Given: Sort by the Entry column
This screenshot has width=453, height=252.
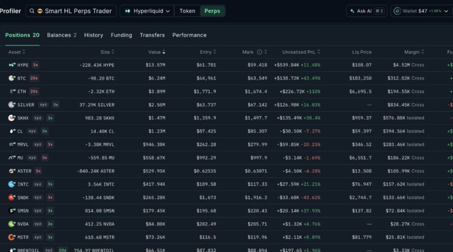Looking at the screenshot, I should 208,52.
